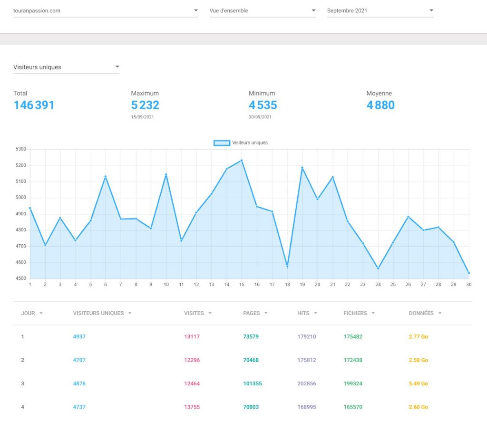Image resolution: width=487 pixels, height=421 pixels.
Task: Click the 4876 visitors value for day 3
Action: pos(79,383)
